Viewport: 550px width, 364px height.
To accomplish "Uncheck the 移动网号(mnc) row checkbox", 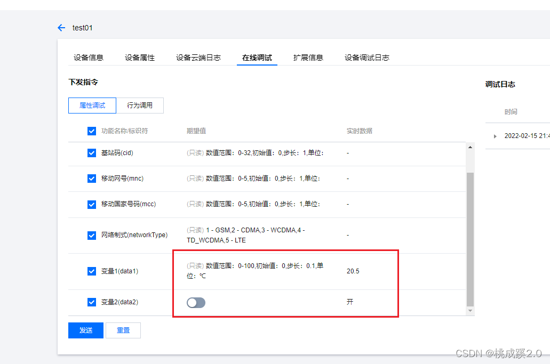I will [x=91, y=179].
